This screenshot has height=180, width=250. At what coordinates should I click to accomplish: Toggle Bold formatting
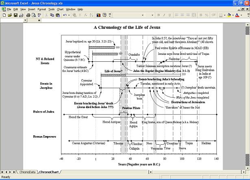pos(159,15)
